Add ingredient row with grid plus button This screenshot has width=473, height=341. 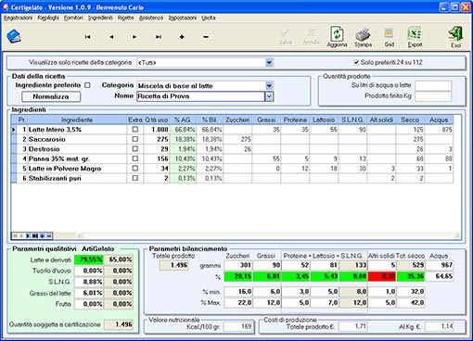coord(42,235)
